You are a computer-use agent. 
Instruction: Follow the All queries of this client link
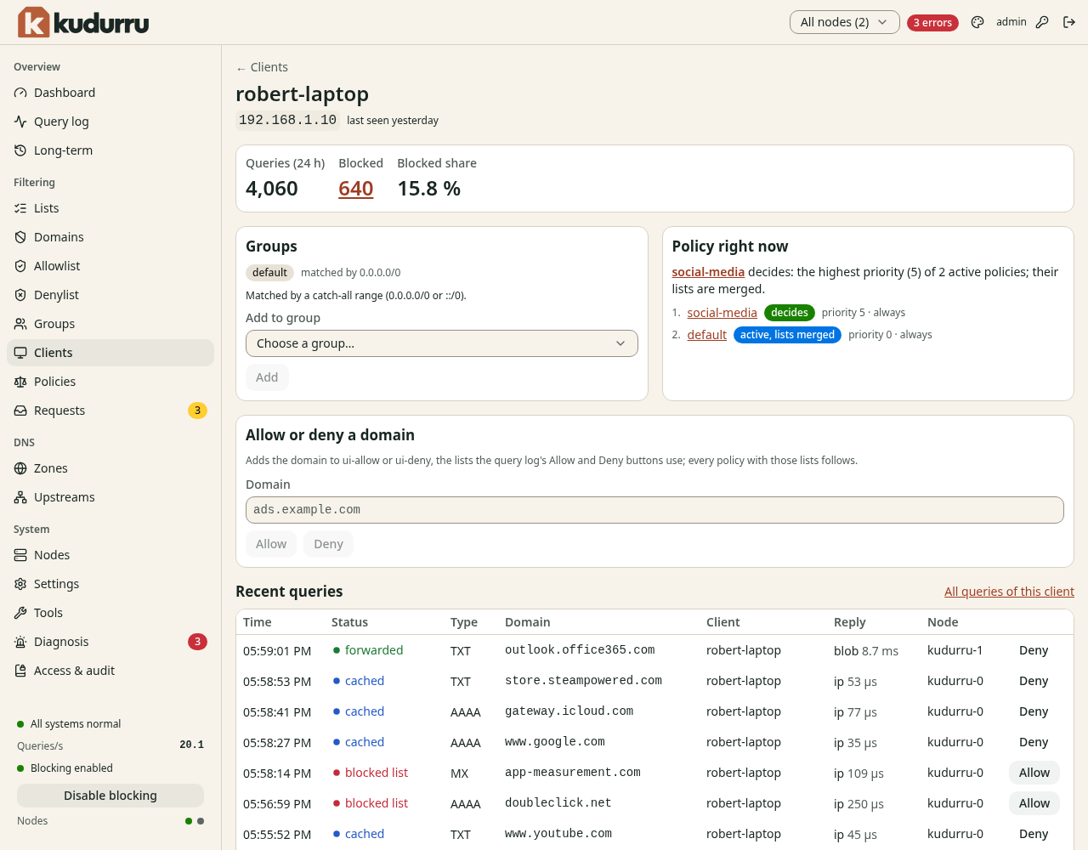pos(1009,592)
